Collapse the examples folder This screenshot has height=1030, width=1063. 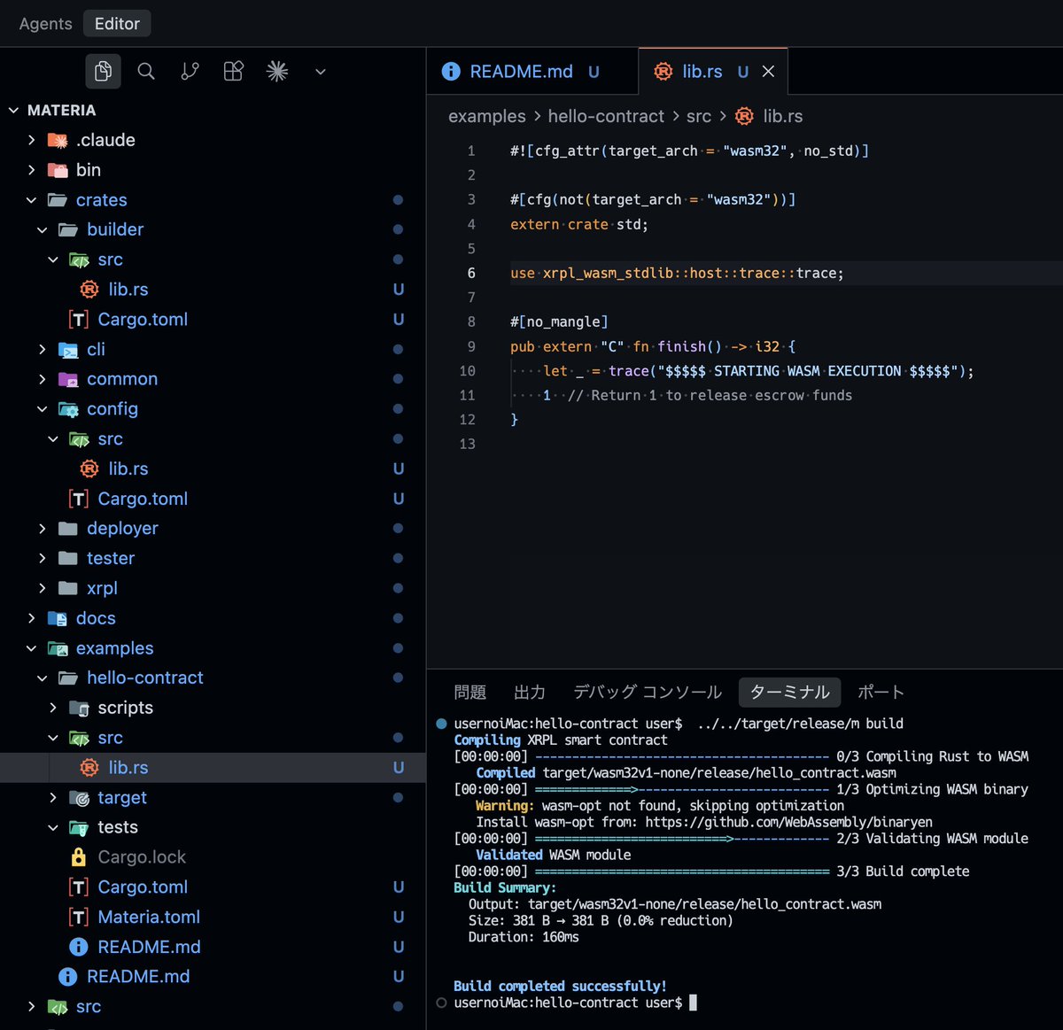tap(31, 648)
